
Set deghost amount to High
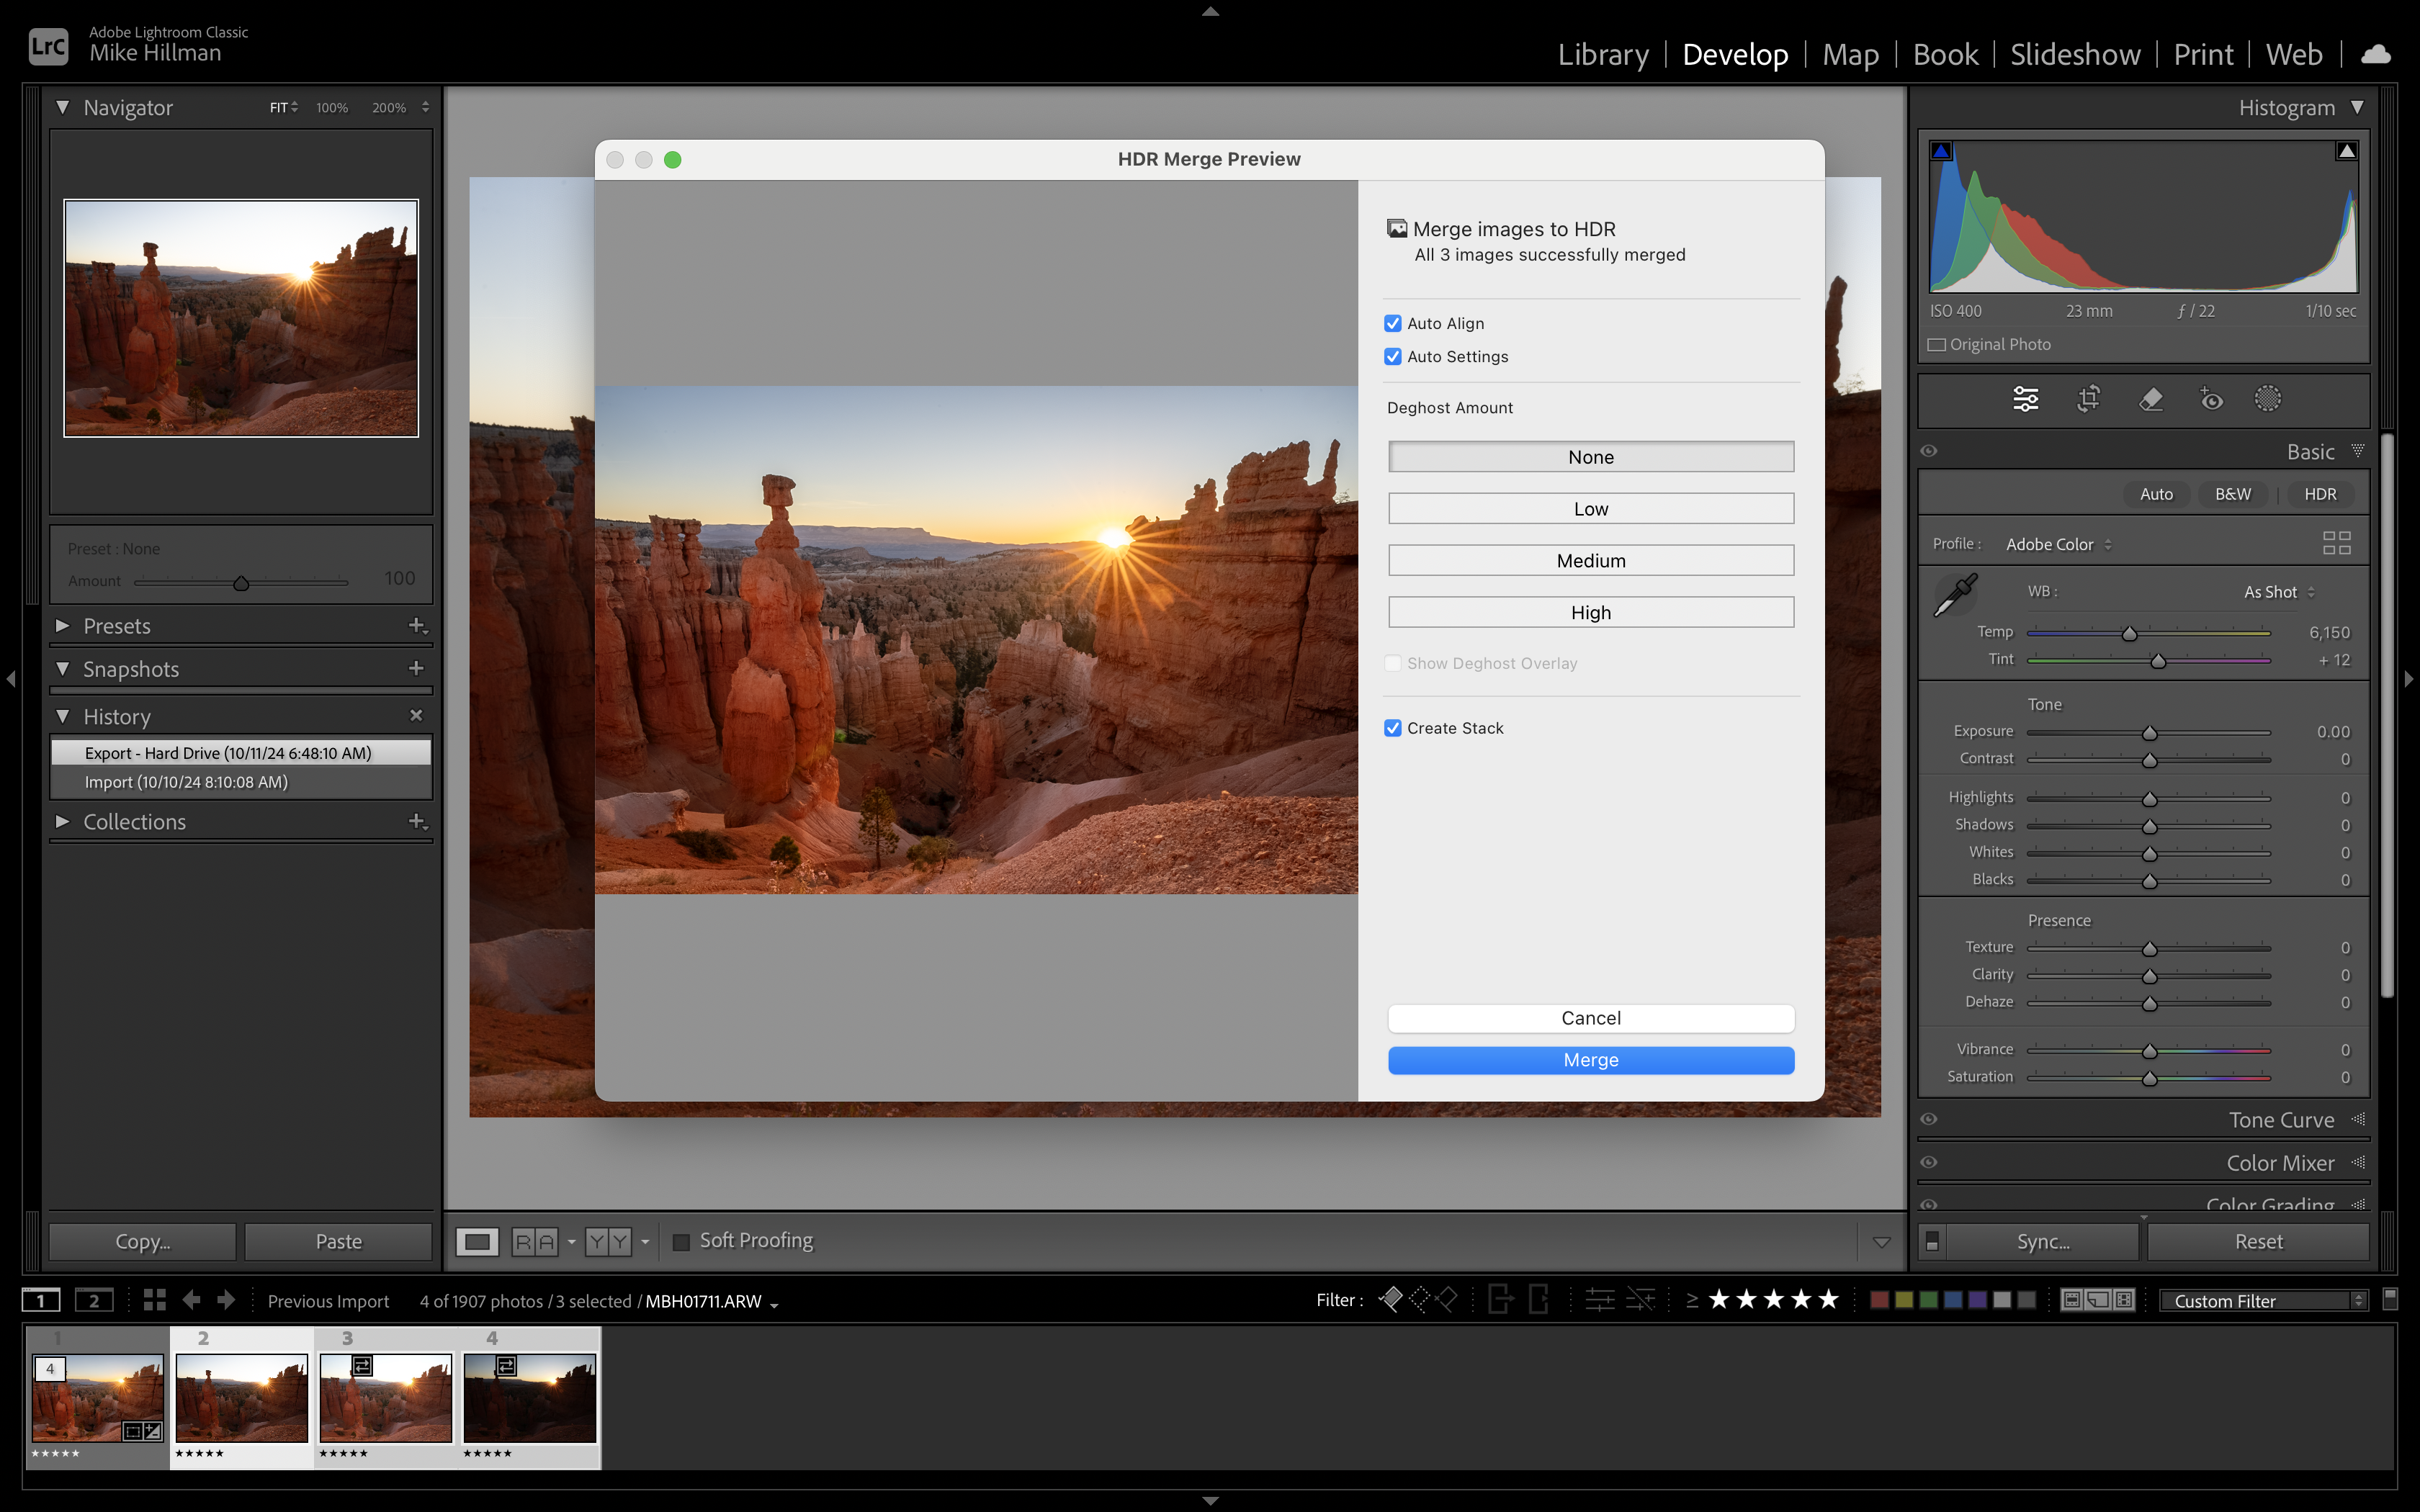(x=1590, y=612)
